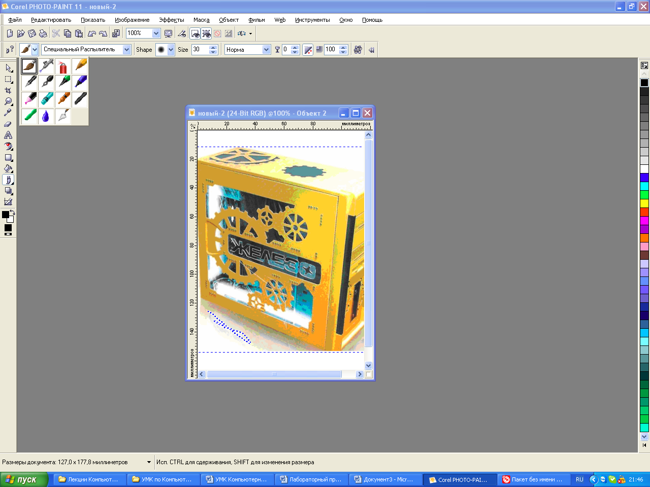Toggle the invert mask button
The height and width of the screenshot is (487, 650).
(229, 33)
